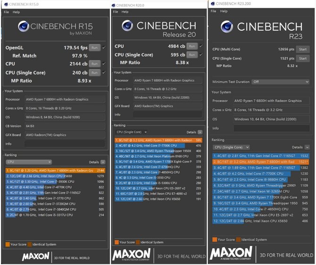The width and height of the screenshot is (316, 265).
Task: Select Core i7-4770K row in R15 ranking
Action: pos(56,188)
